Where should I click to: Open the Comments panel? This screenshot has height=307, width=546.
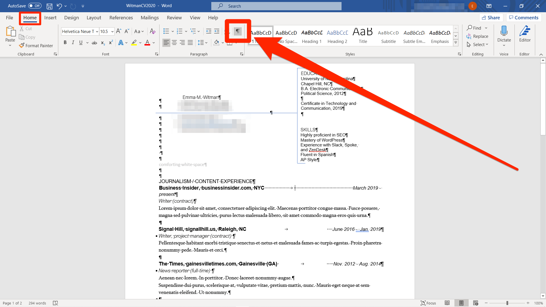tap(524, 17)
